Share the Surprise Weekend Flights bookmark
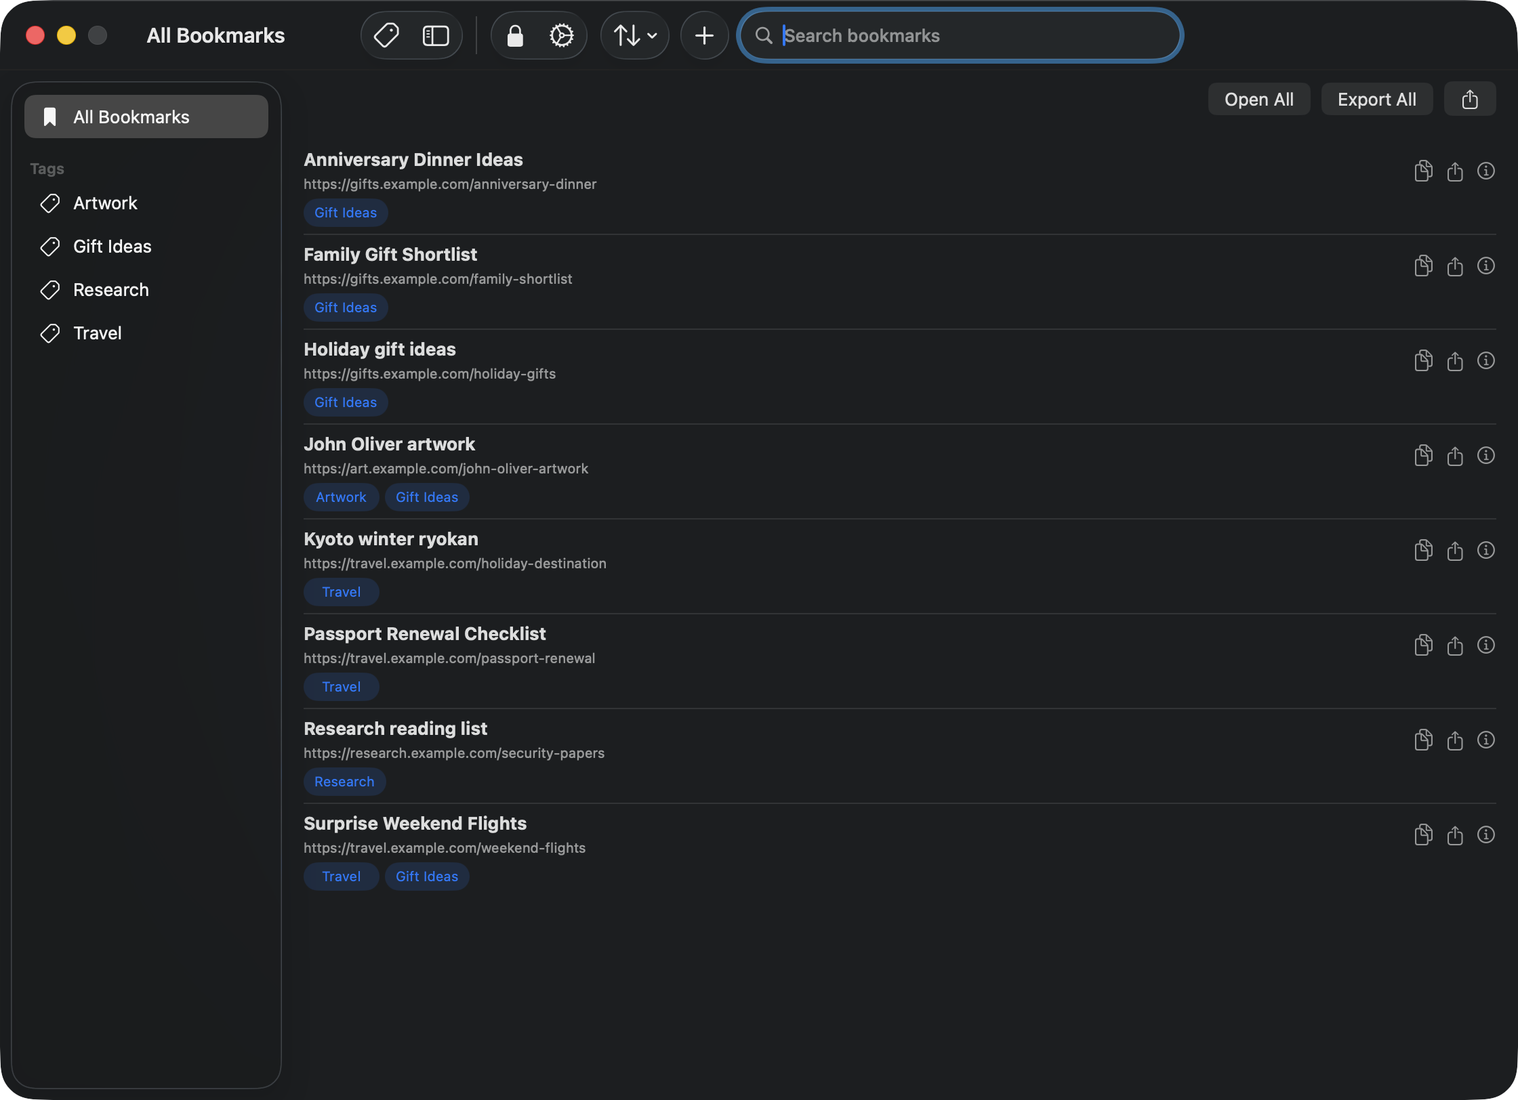Screen dimensions: 1518x1100 pyautogui.click(x=1455, y=834)
